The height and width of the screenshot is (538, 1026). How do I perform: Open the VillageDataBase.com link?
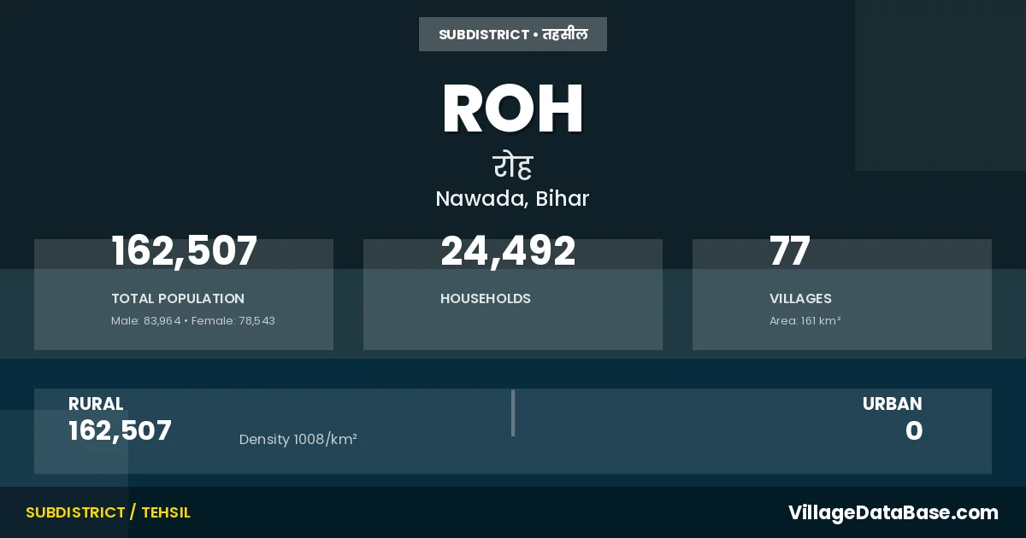click(893, 512)
